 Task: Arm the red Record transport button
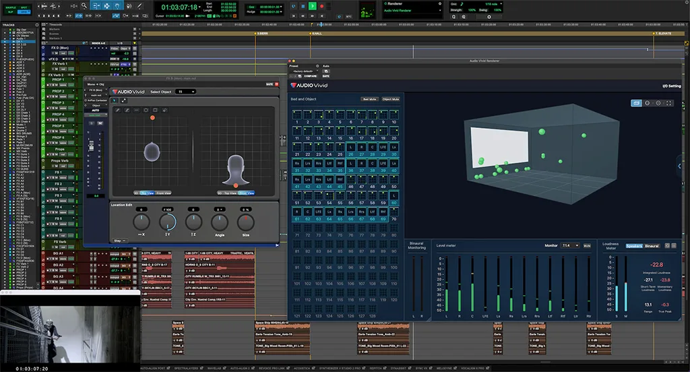(x=321, y=6)
